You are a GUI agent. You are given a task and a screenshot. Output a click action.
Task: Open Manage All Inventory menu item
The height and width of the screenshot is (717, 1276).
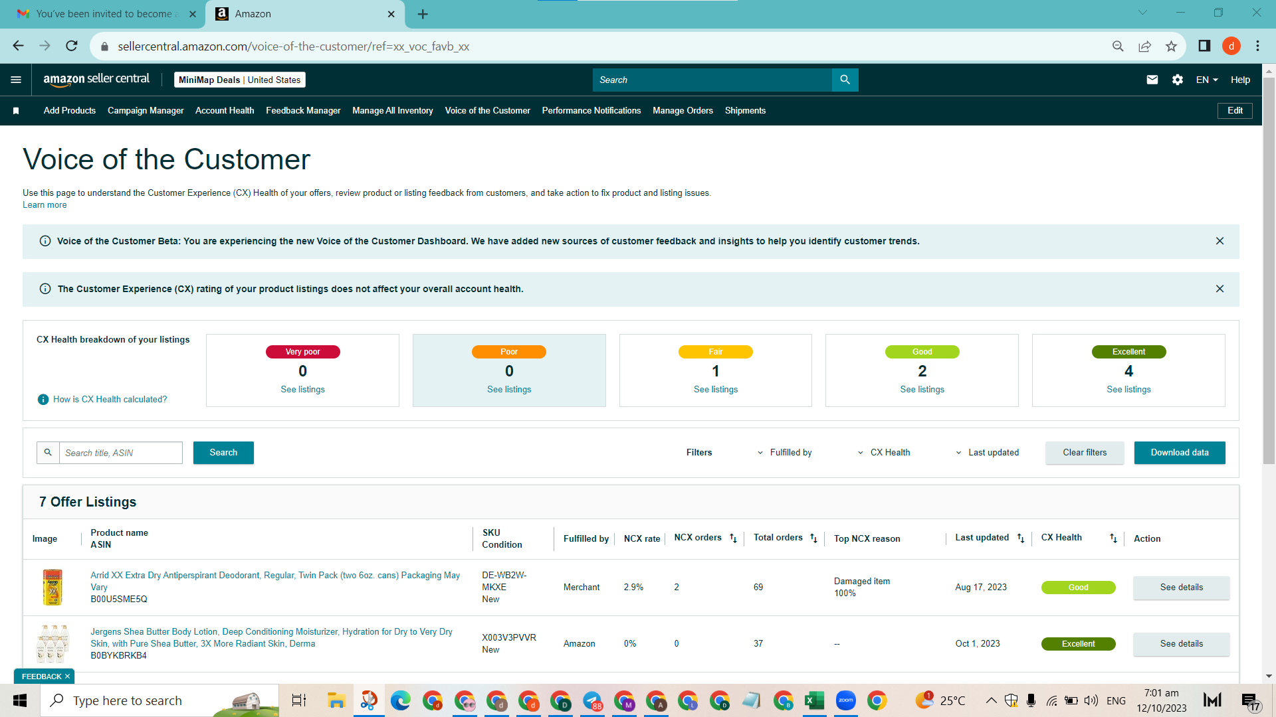[x=393, y=111]
